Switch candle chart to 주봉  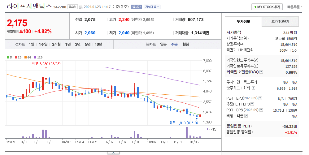click(x=174, y=44)
